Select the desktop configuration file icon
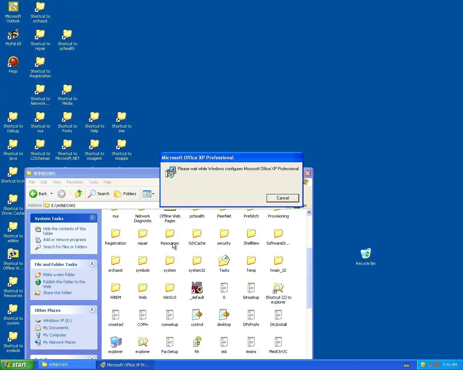This screenshot has width=463, height=370. pos(224,318)
